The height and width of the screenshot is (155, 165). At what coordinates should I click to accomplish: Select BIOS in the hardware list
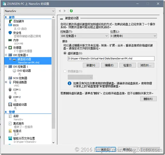coord(16,25)
